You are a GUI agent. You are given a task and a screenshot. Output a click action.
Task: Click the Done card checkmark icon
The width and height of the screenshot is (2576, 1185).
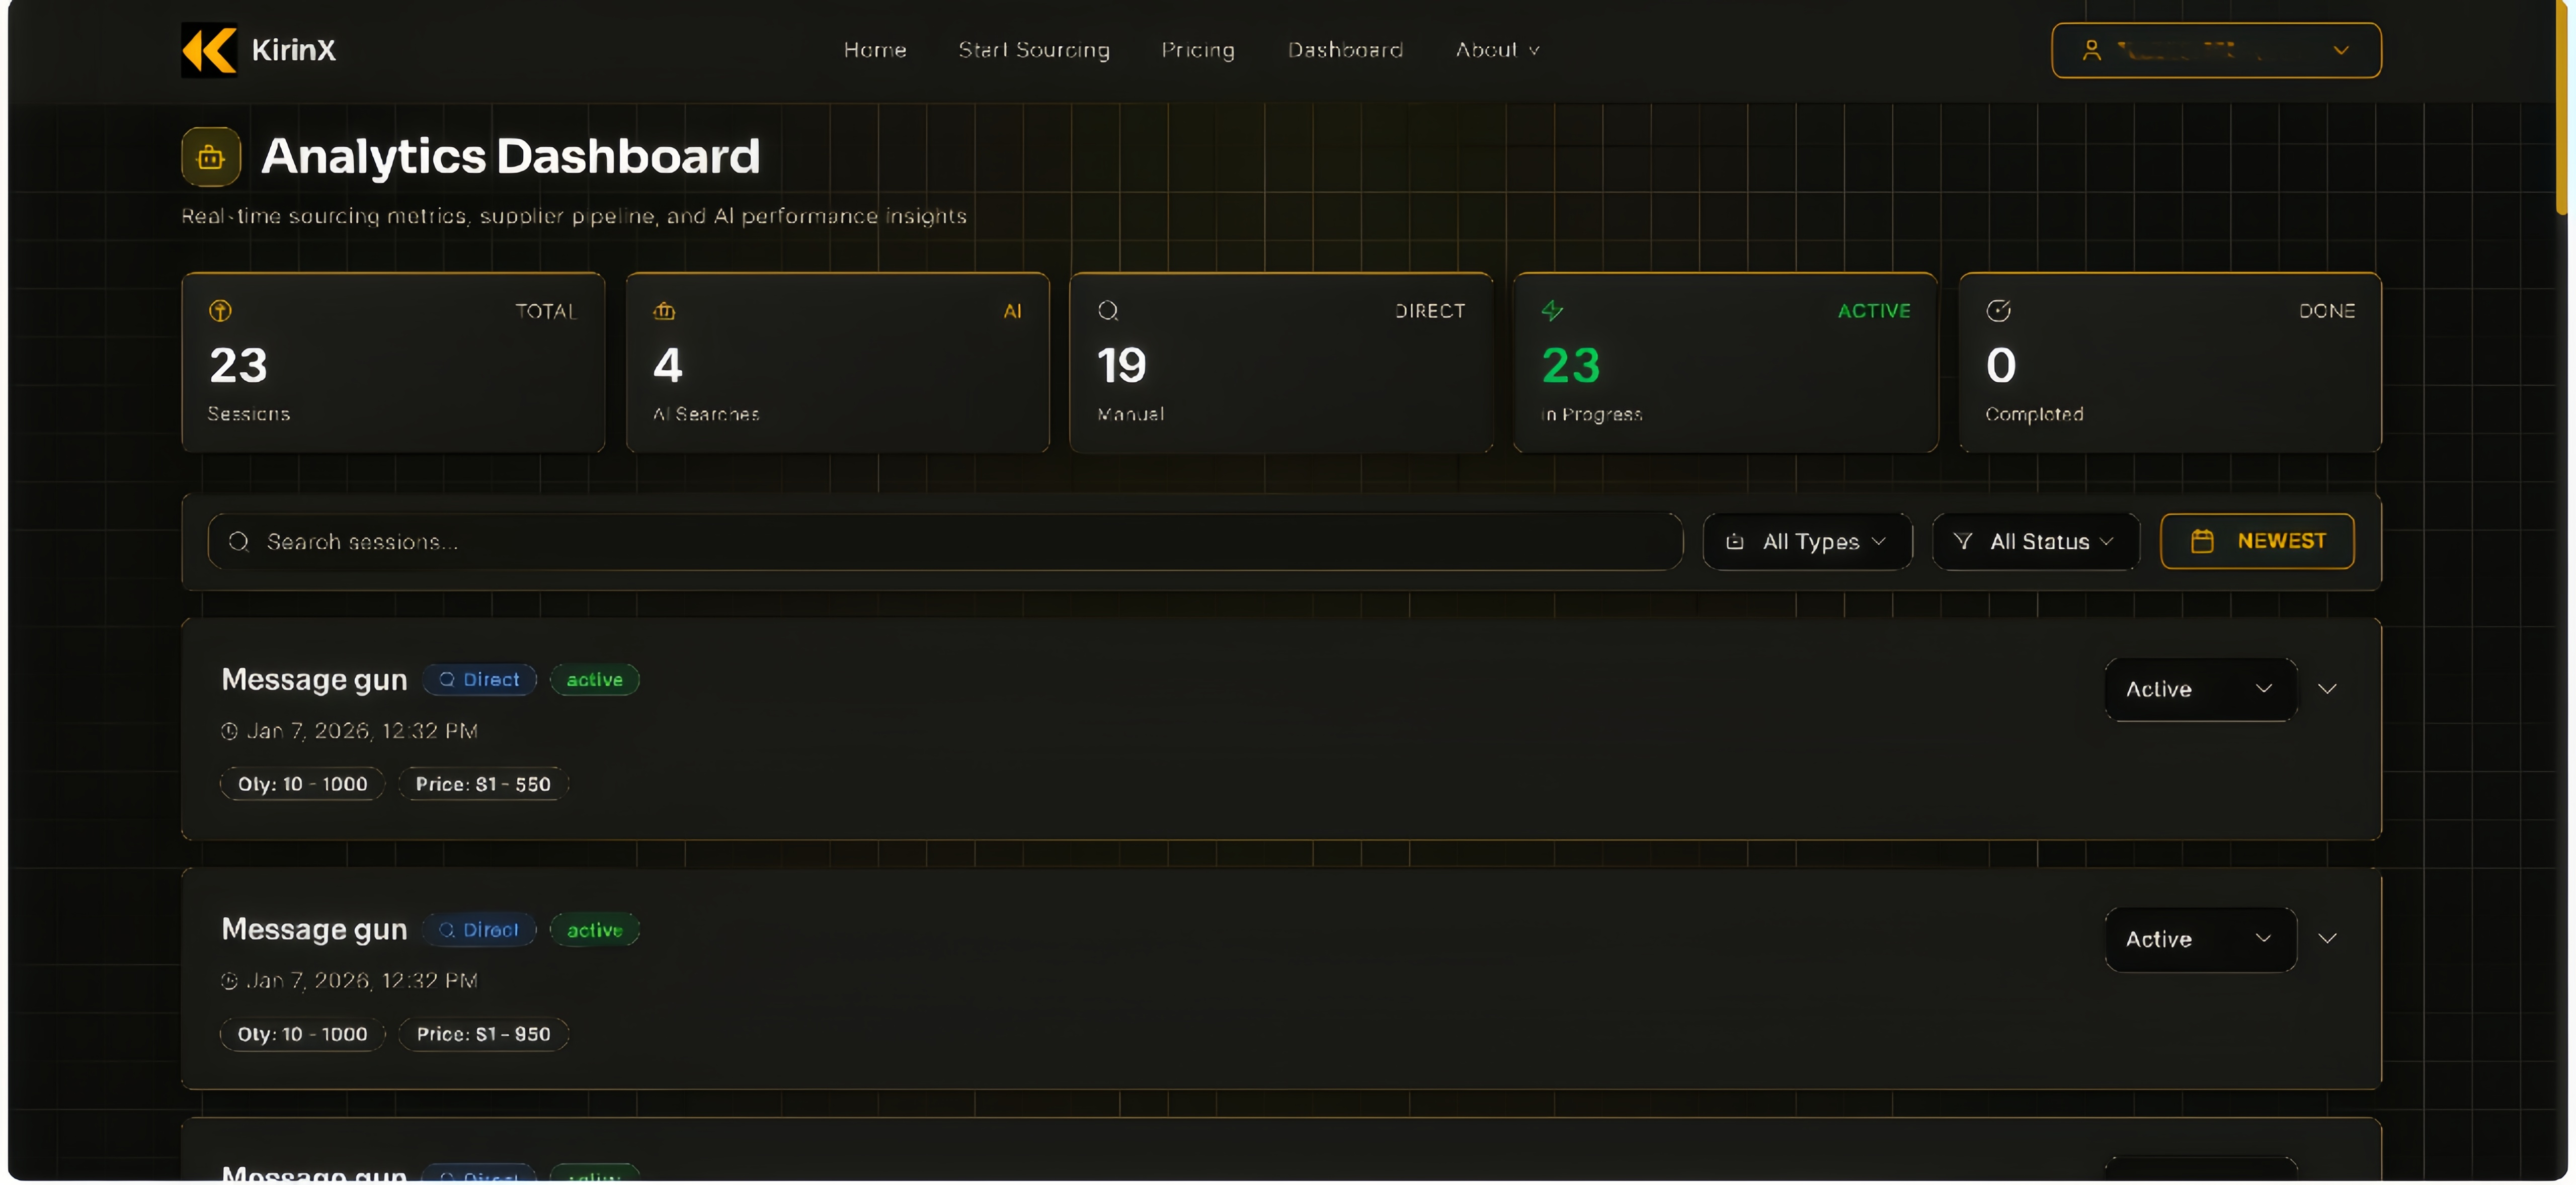pyautogui.click(x=1998, y=311)
